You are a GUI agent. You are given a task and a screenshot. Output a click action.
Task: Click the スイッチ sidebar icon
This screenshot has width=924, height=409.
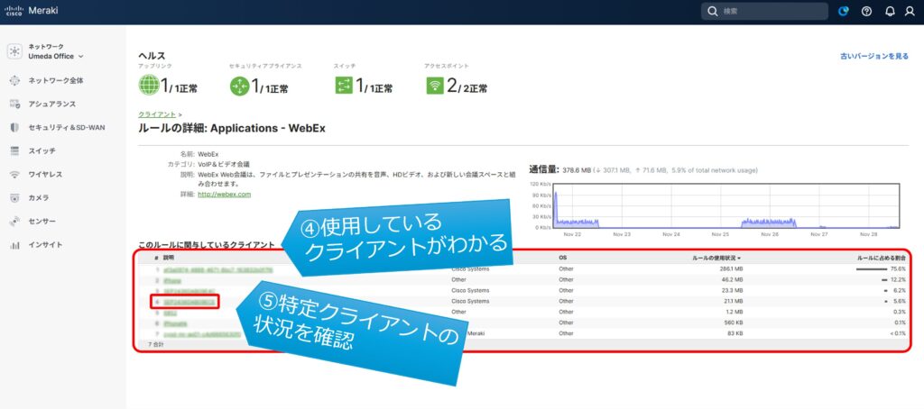coord(14,151)
